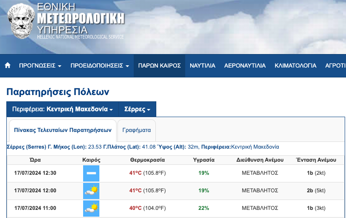This screenshot has height=218, width=346.
Task: Click ΜΕΤΑΒΛΗΤΟΣ wind direction in 12:00 row
Action: coord(260,191)
